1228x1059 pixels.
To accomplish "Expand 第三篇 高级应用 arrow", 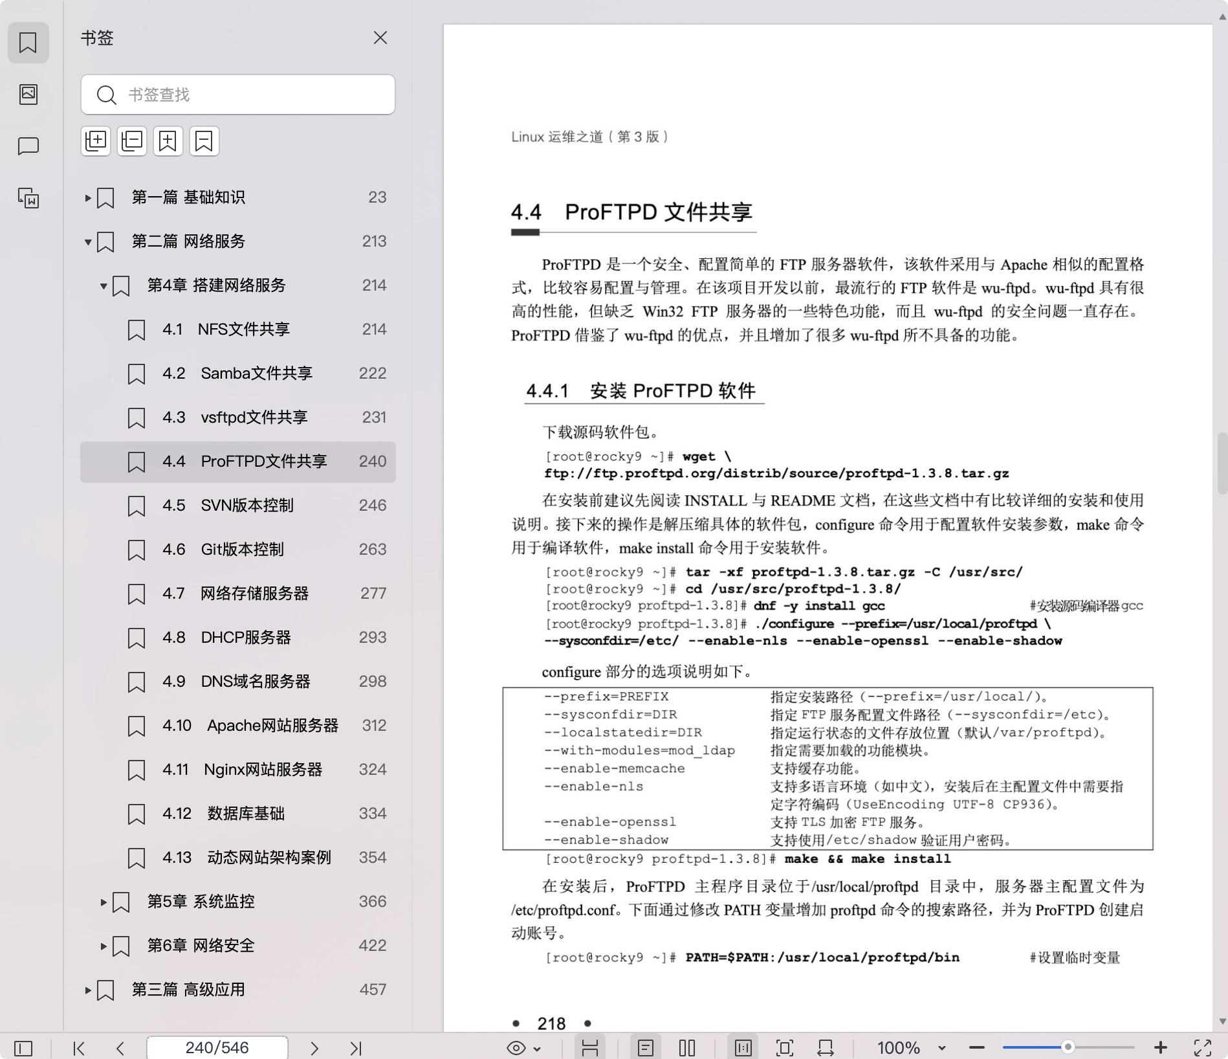I will click(x=88, y=990).
